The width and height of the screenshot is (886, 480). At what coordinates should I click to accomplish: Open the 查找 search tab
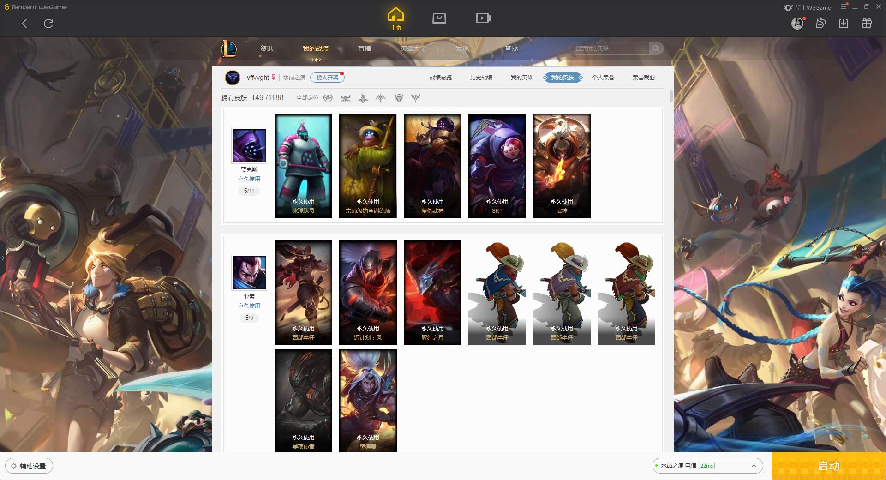coord(511,48)
